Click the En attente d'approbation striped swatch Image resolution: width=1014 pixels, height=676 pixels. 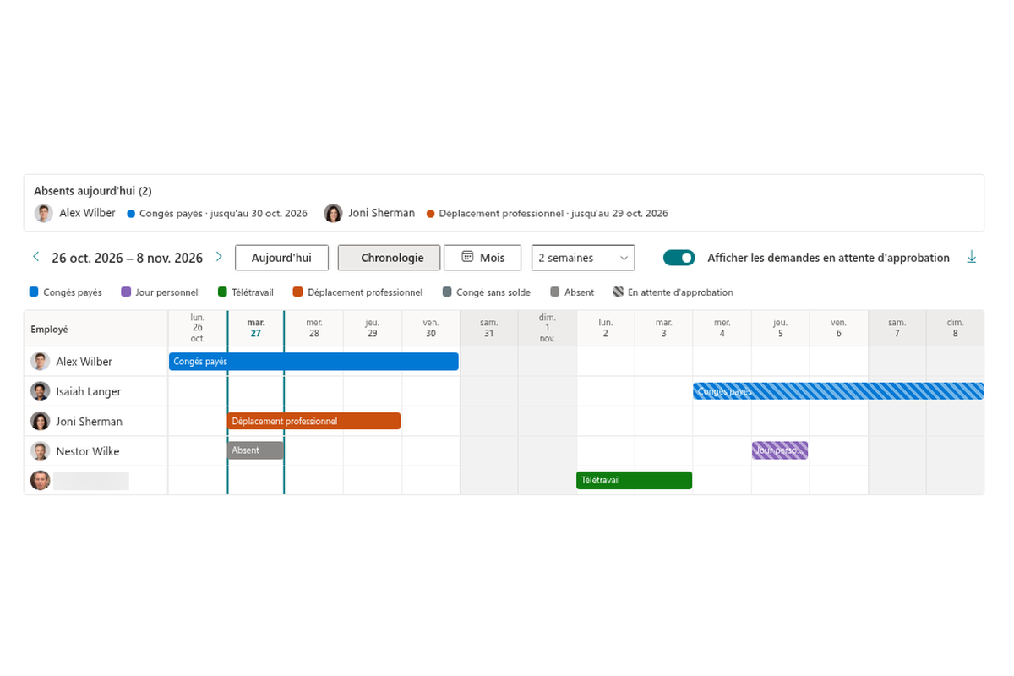pos(619,292)
